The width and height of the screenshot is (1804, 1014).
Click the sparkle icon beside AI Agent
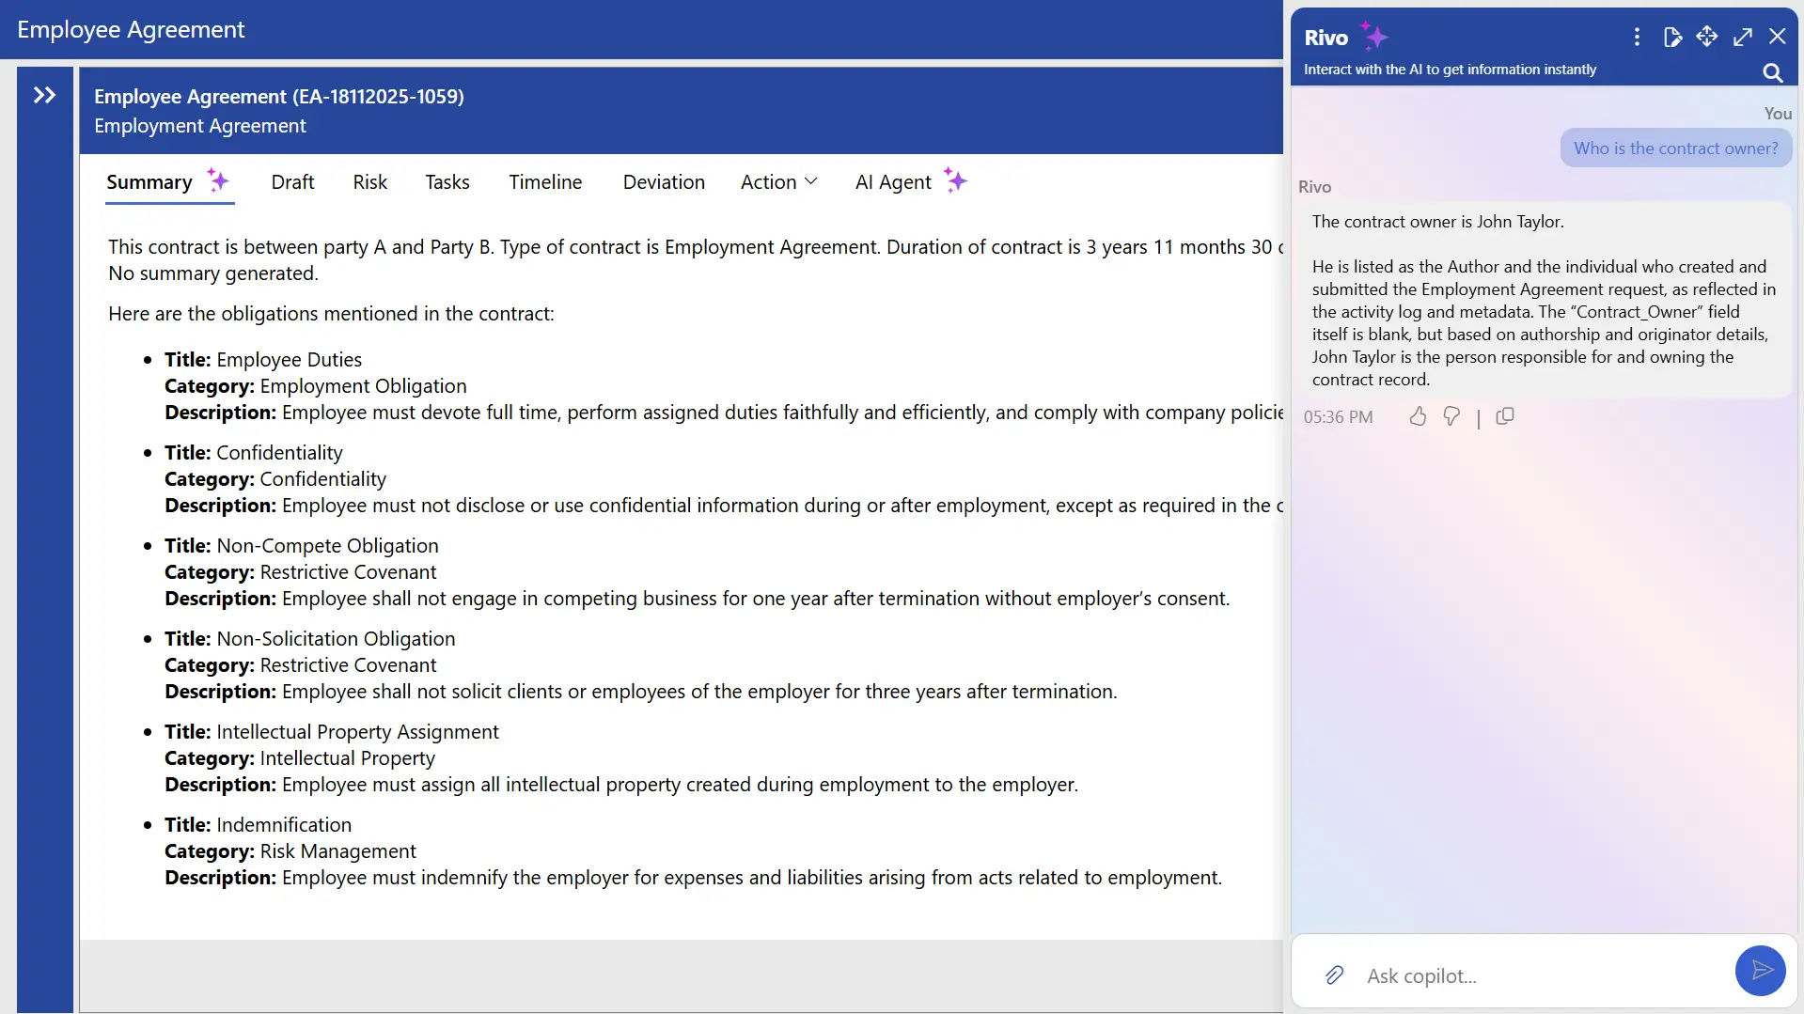955,179
